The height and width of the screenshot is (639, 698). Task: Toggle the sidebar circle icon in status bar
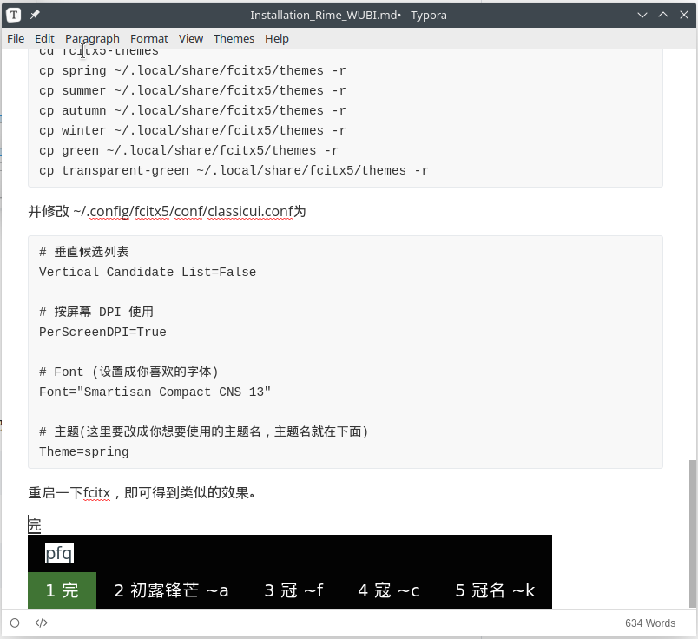[x=15, y=623]
